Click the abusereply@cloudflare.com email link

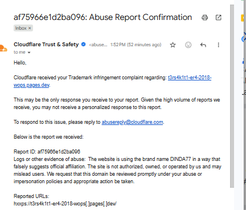coord(132,122)
